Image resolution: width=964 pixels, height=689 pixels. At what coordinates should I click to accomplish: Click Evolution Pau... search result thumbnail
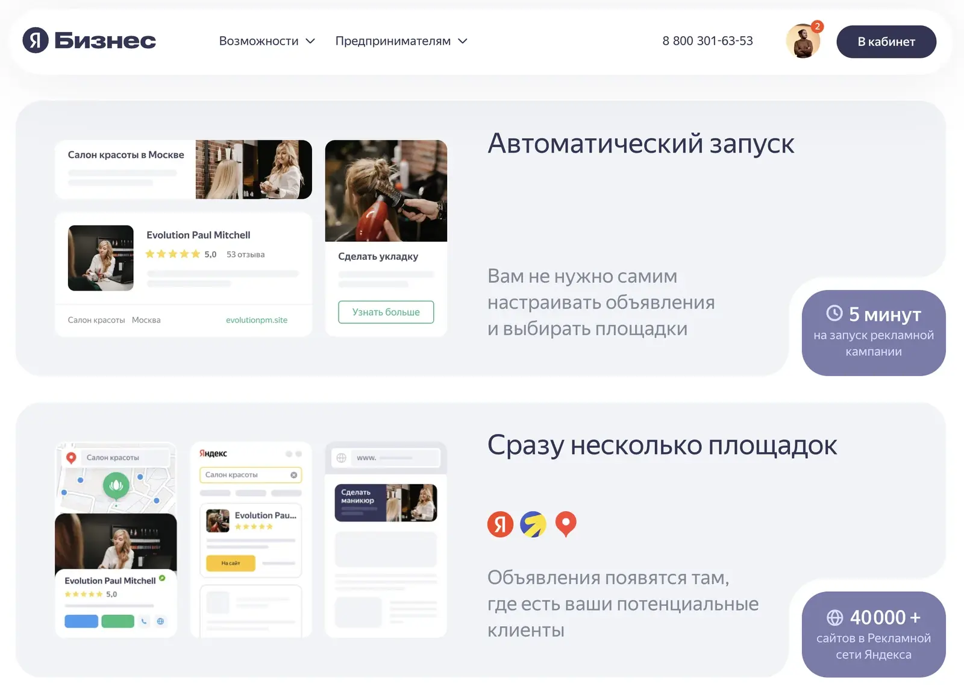[218, 521]
